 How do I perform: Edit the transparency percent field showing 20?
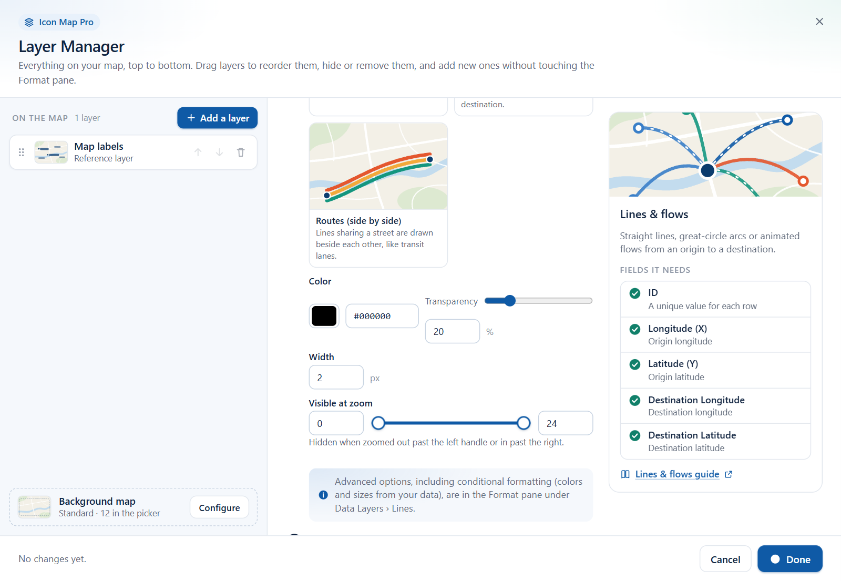(453, 332)
